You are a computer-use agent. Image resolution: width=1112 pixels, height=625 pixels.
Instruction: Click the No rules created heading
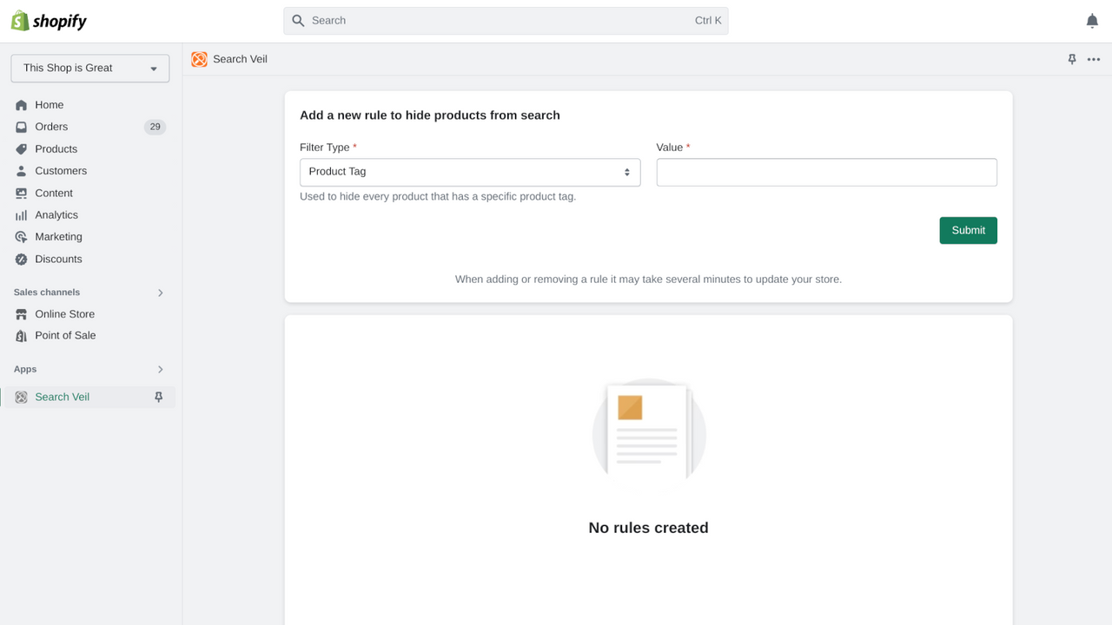coord(648,528)
